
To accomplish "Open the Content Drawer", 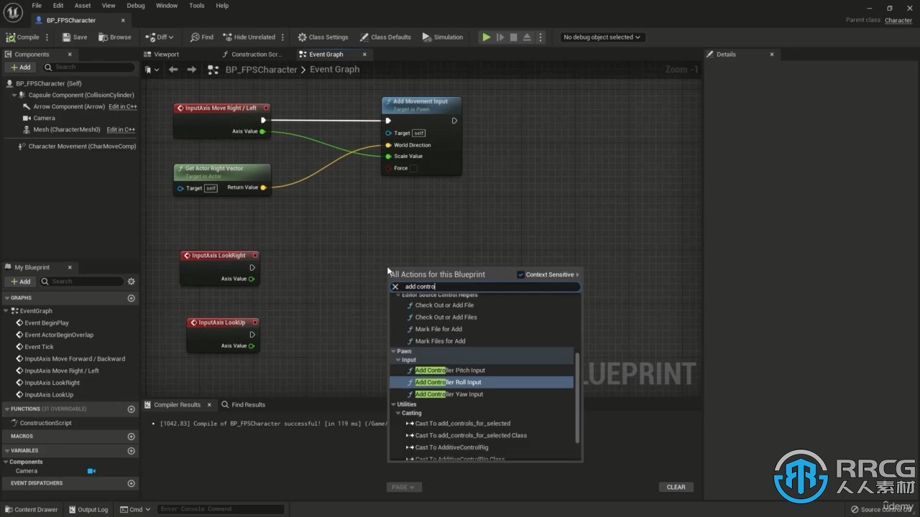I will (32, 510).
